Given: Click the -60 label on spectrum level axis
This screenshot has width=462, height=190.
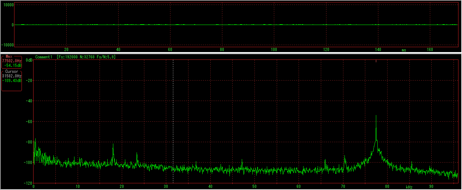Looking at the screenshot, I should coord(29,121).
